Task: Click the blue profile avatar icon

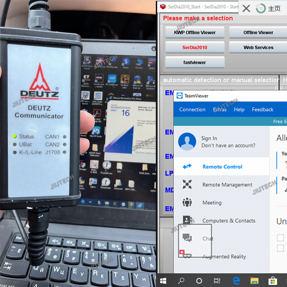Action: pyautogui.click(x=187, y=141)
